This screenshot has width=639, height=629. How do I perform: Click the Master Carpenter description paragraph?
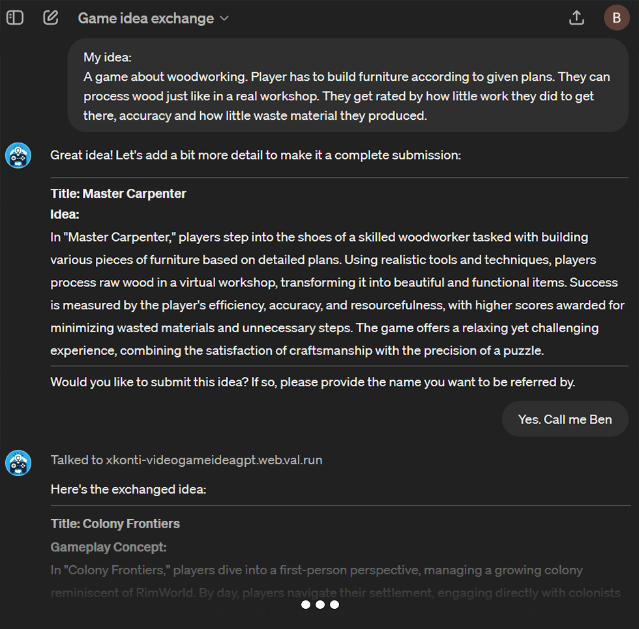click(x=337, y=294)
